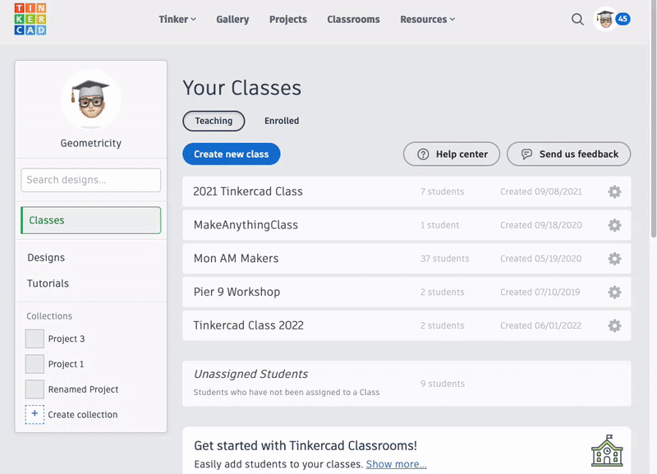Click the 37 students count

444,259
